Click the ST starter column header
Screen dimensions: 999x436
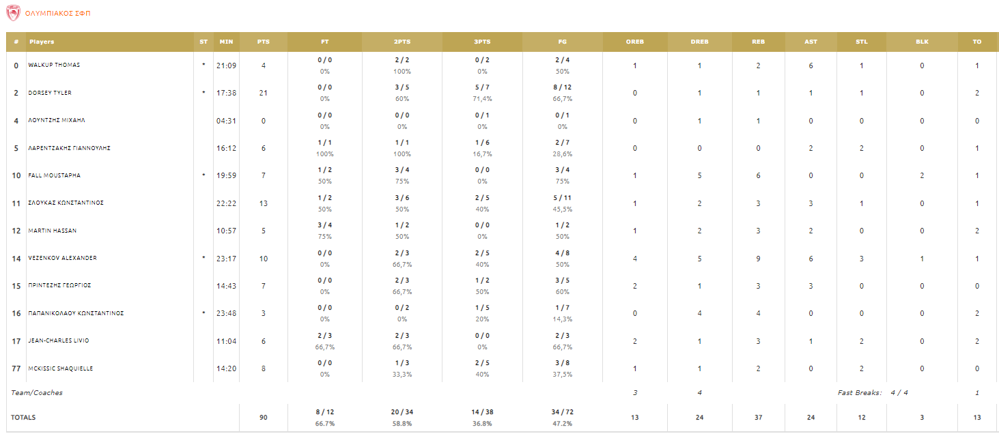(x=203, y=42)
